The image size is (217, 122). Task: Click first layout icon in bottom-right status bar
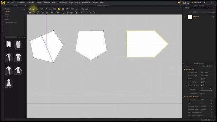(202, 120)
